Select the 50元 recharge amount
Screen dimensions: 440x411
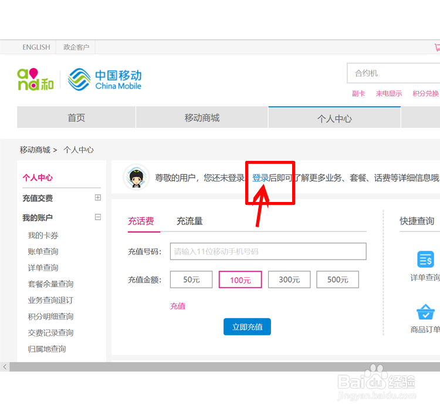(x=191, y=279)
